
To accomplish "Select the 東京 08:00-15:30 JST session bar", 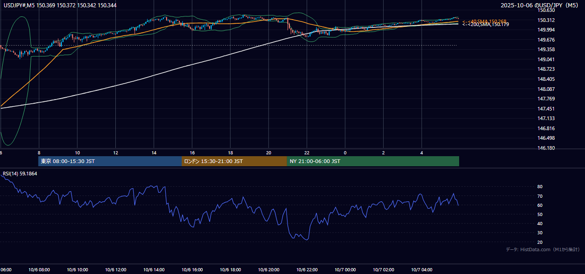I will (x=110, y=161).
